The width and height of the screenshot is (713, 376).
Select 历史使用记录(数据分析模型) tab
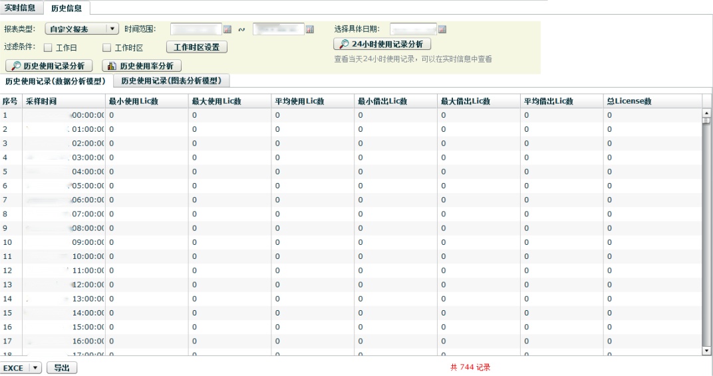[x=55, y=81]
